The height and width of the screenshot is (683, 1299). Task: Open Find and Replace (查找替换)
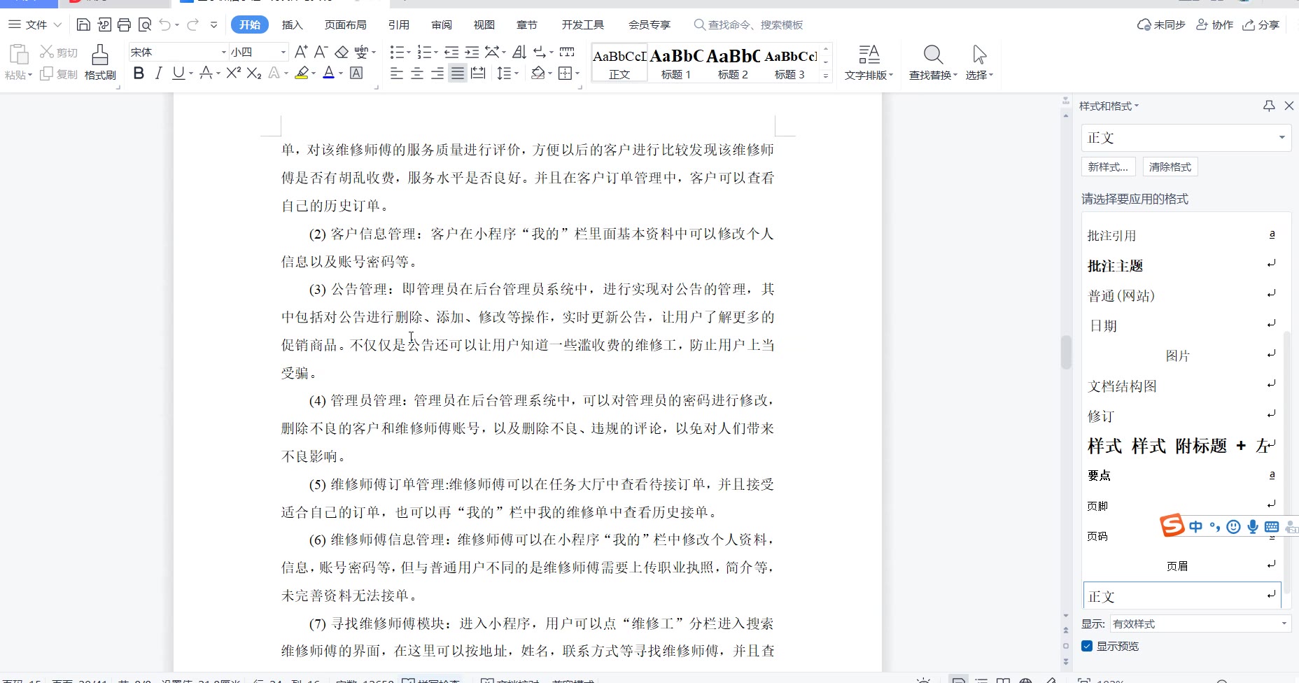coord(932,62)
